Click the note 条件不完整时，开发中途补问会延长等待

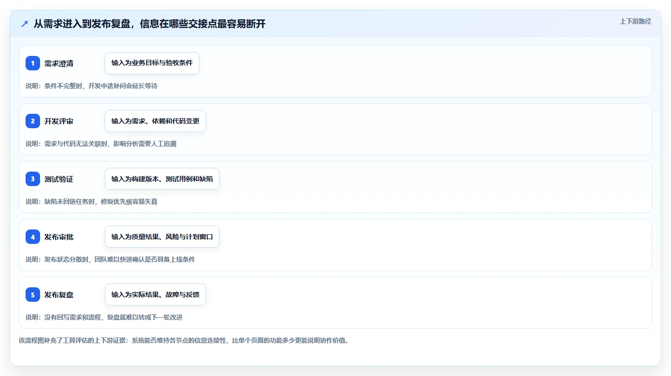click(91, 86)
